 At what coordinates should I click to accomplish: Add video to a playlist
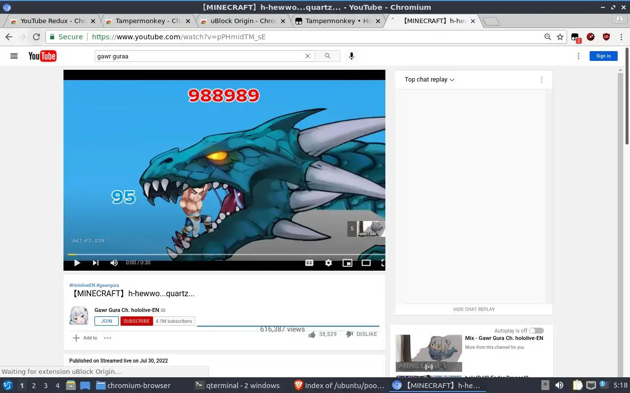(85, 338)
